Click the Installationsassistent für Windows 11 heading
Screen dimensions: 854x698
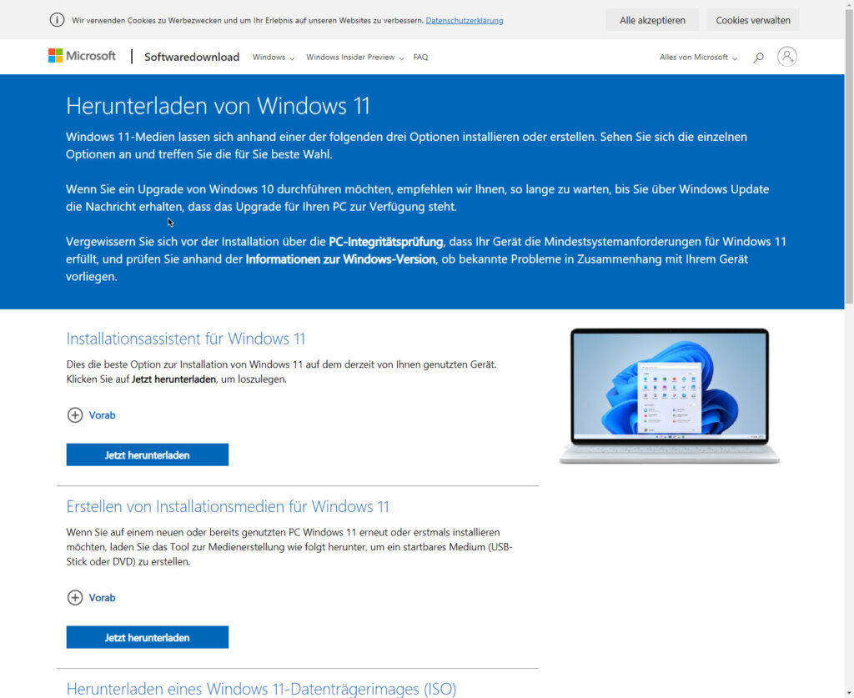pyautogui.click(x=186, y=339)
